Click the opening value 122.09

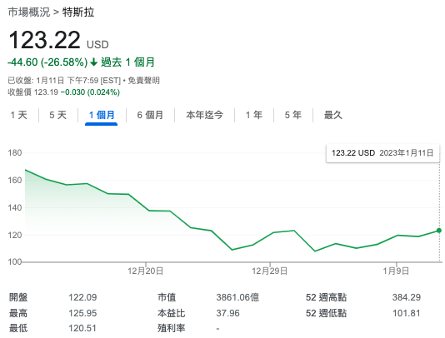point(82,297)
